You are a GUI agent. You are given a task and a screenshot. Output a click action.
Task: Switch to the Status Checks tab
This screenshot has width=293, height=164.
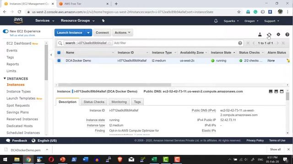pyautogui.click(x=94, y=102)
